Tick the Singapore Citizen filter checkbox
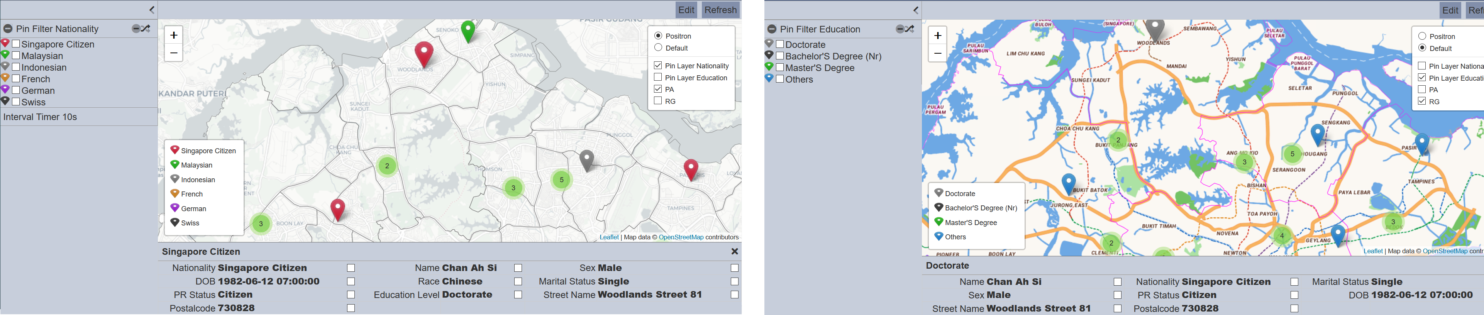This screenshot has width=1484, height=315. point(16,44)
